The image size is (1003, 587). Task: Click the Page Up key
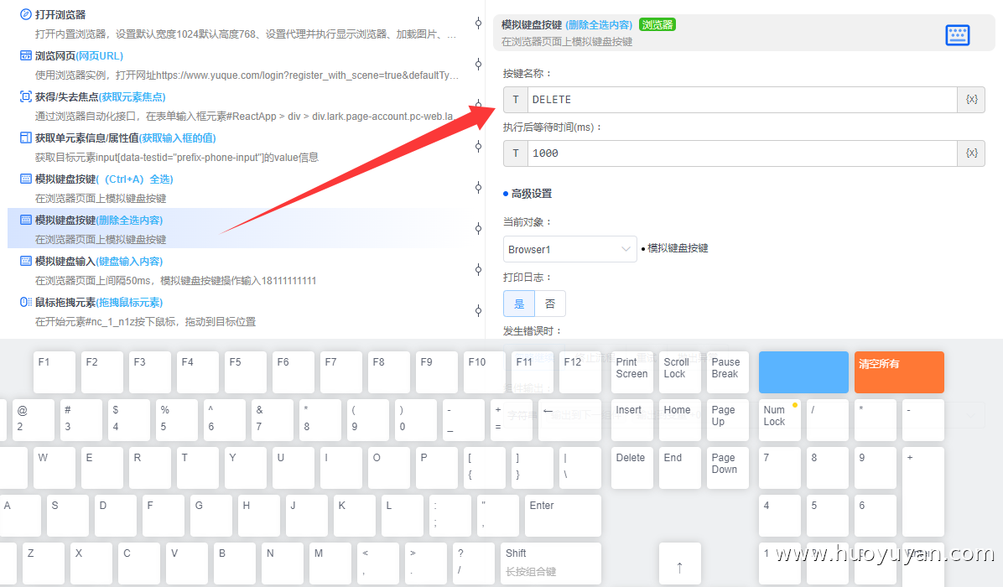[x=728, y=420]
